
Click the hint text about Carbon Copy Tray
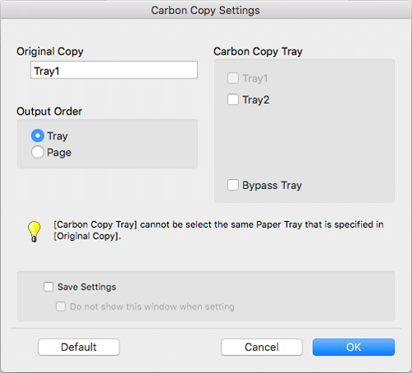pyautogui.click(x=218, y=230)
